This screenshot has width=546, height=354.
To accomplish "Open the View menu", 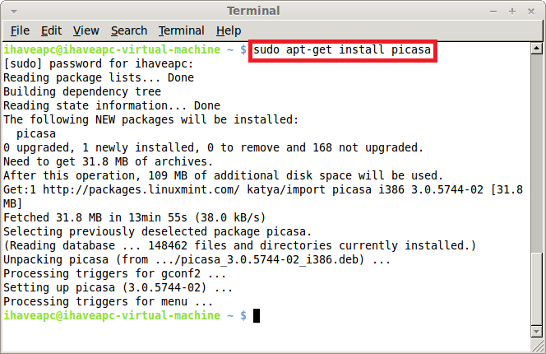I will [86, 30].
